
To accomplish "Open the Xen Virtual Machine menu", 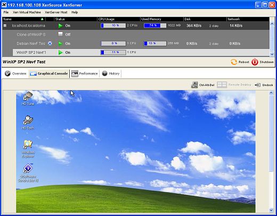I will point(27,12).
